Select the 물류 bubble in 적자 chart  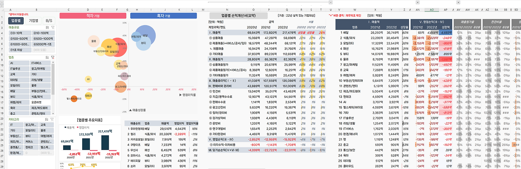[x=94, y=41]
